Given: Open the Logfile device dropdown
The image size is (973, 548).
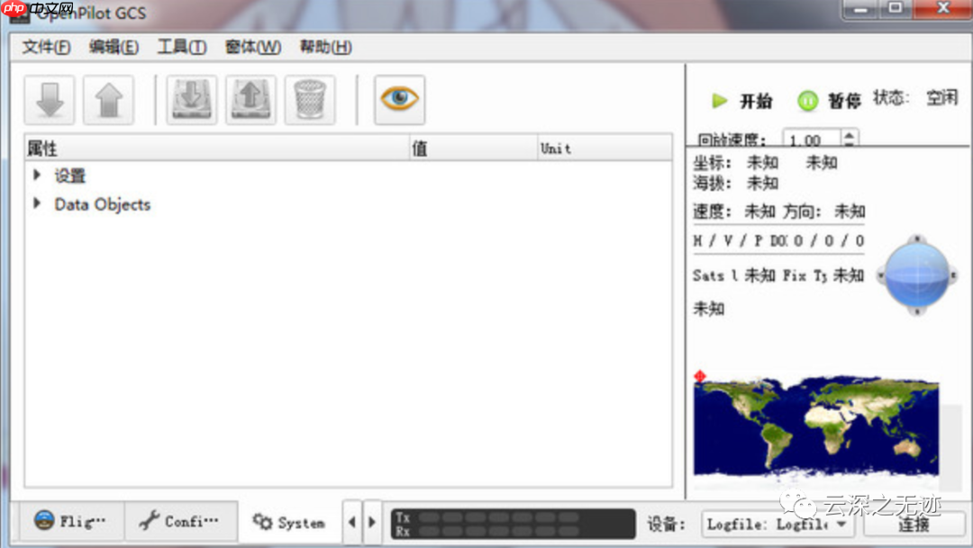Looking at the screenshot, I should point(777,525).
